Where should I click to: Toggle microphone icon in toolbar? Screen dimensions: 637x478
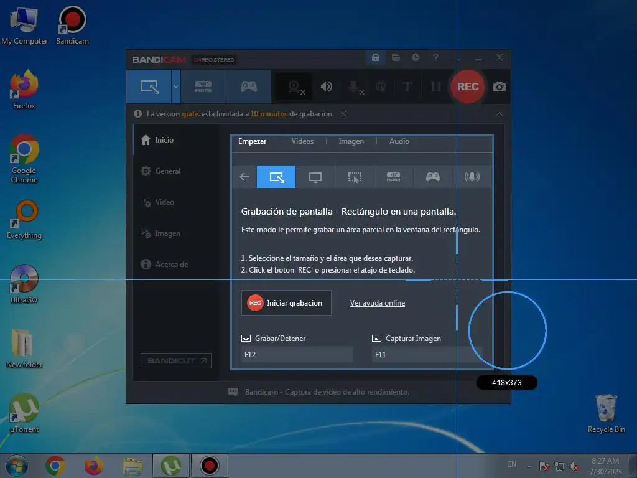[355, 87]
